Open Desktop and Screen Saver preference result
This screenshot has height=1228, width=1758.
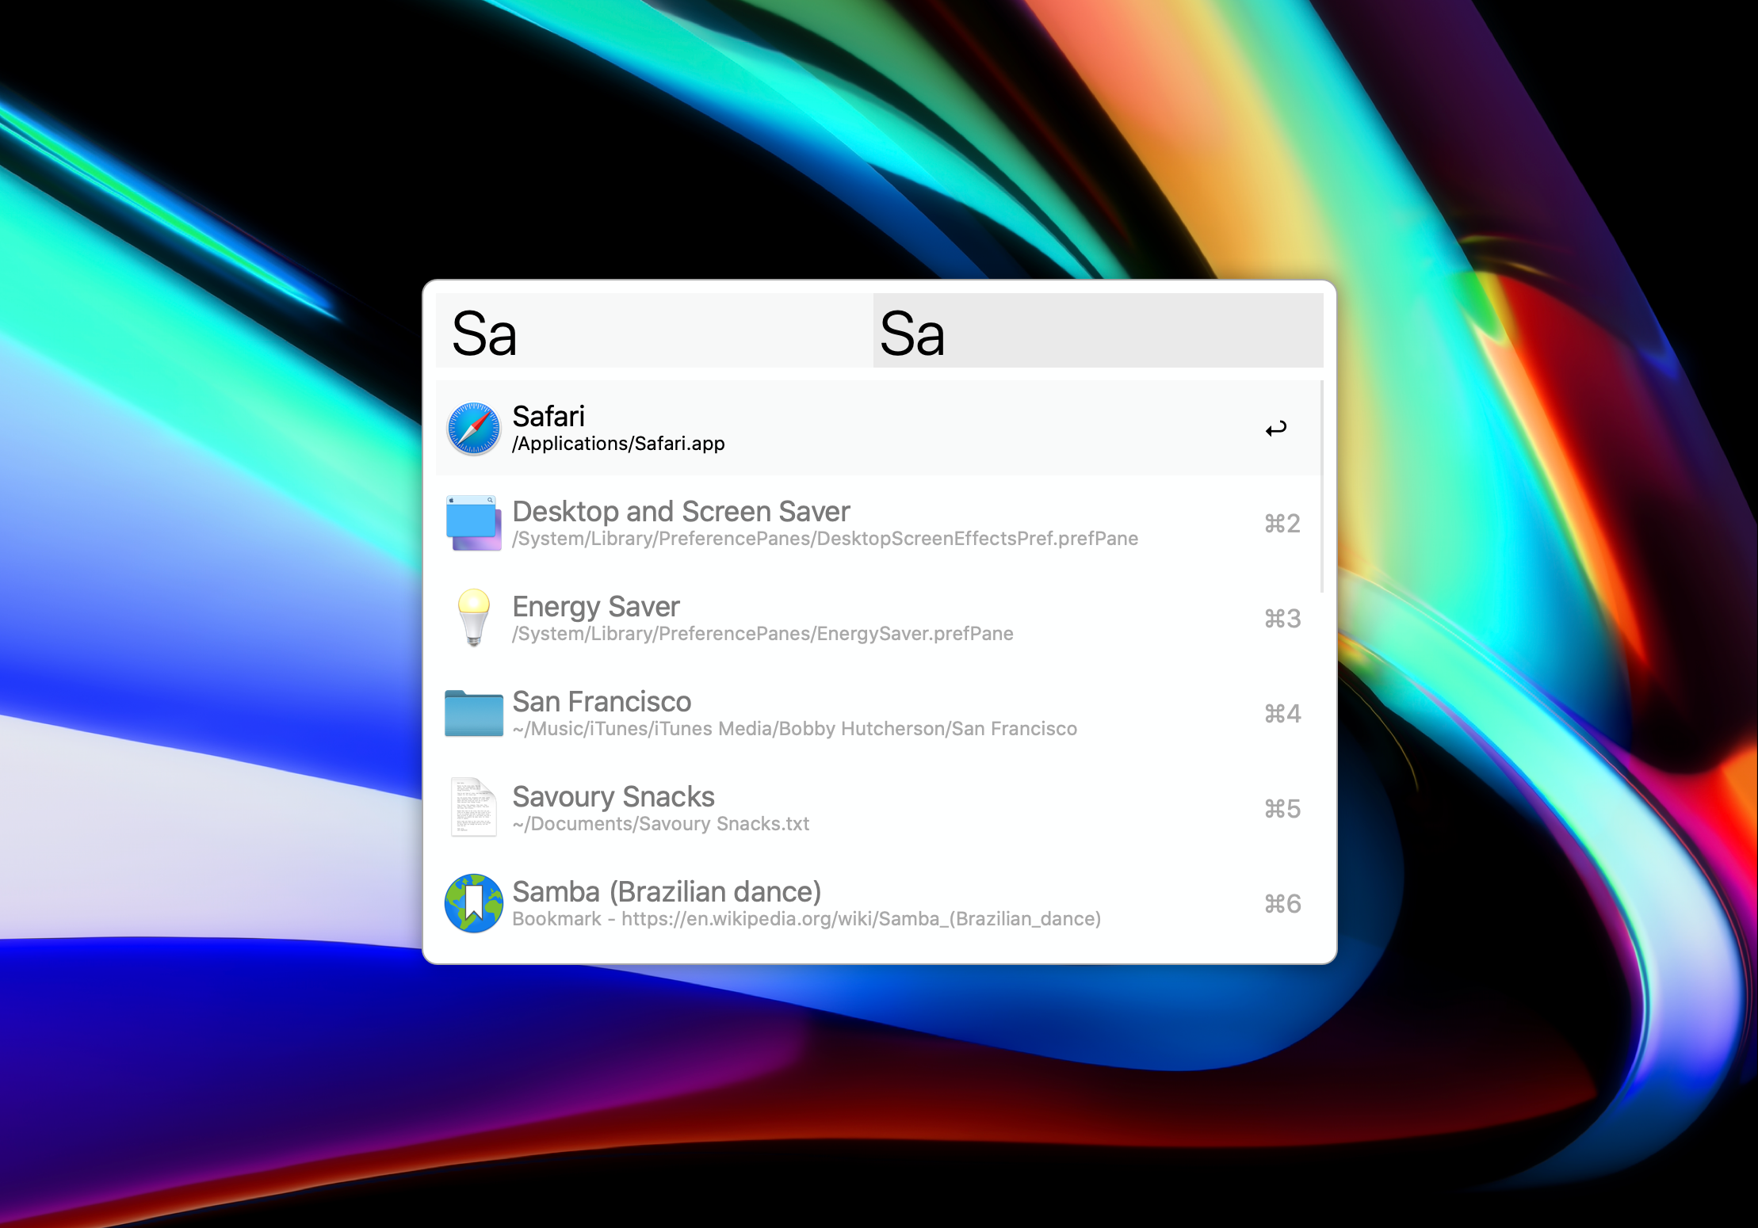click(681, 512)
